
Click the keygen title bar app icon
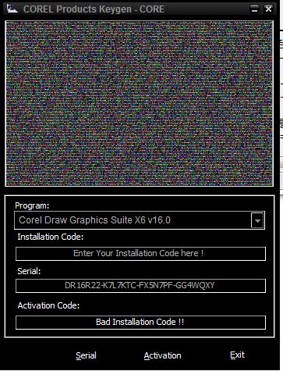coord(12,9)
